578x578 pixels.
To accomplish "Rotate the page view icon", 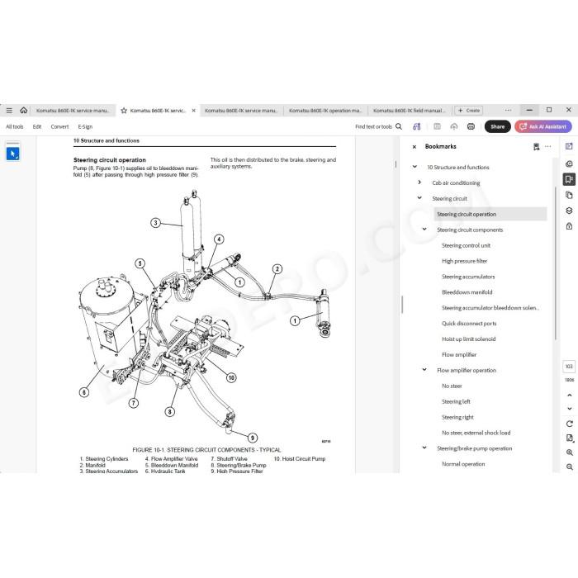I will click(570, 424).
